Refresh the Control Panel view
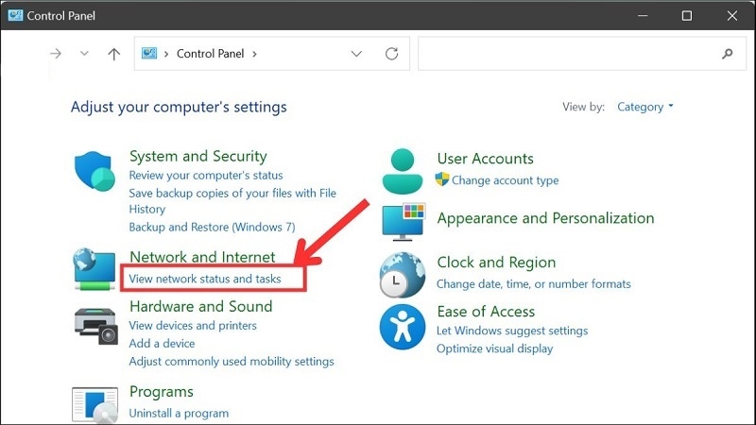756x425 pixels. click(391, 54)
